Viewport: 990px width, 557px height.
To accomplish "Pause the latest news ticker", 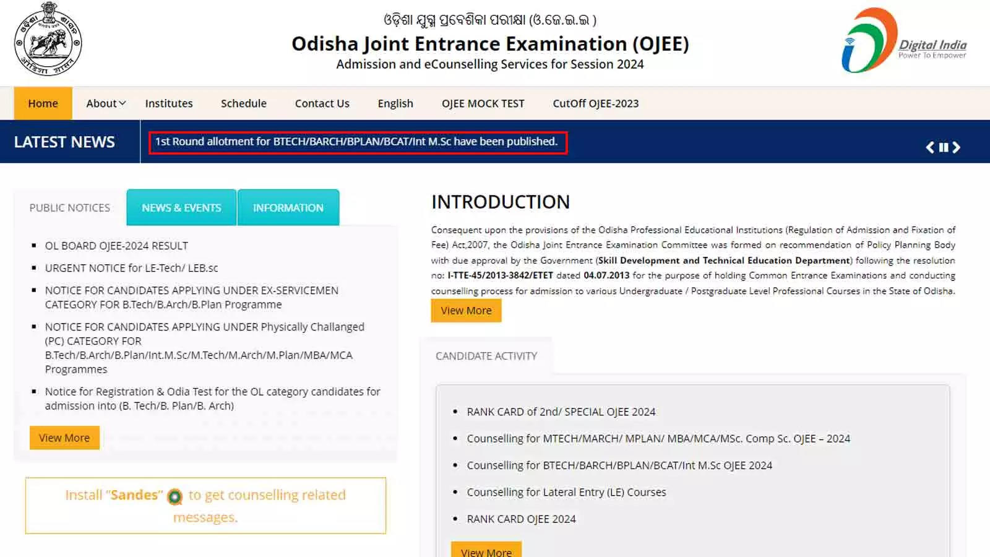I will pyautogui.click(x=944, y=147).
